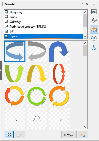Switch to icon grid view

(9, 135)
